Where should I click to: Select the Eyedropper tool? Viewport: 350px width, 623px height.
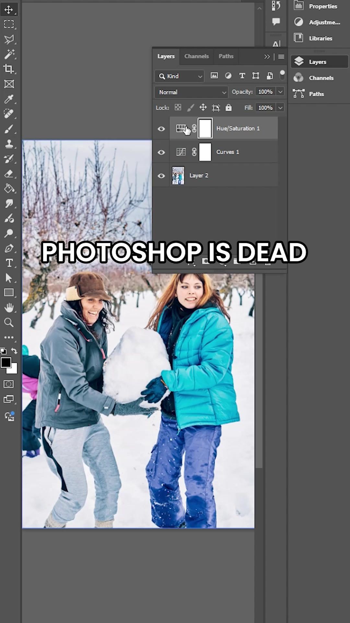point(9,99)
